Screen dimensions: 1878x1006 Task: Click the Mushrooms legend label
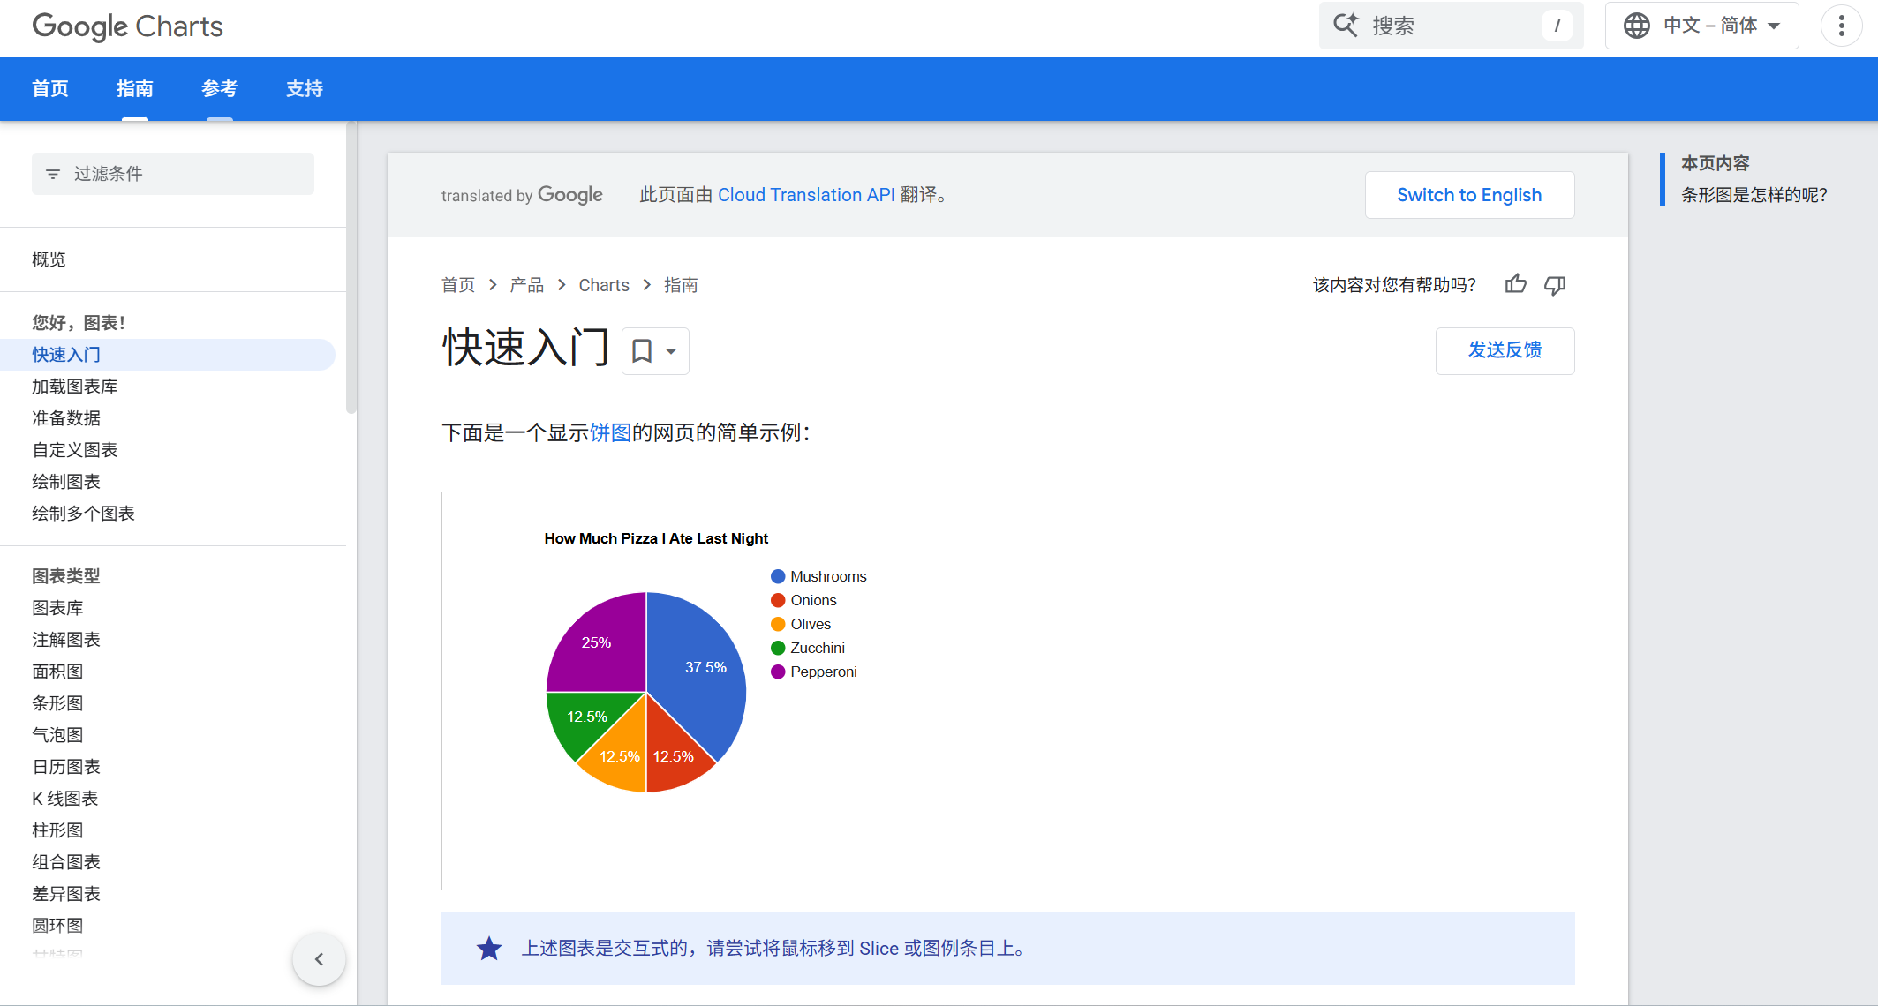828,576
